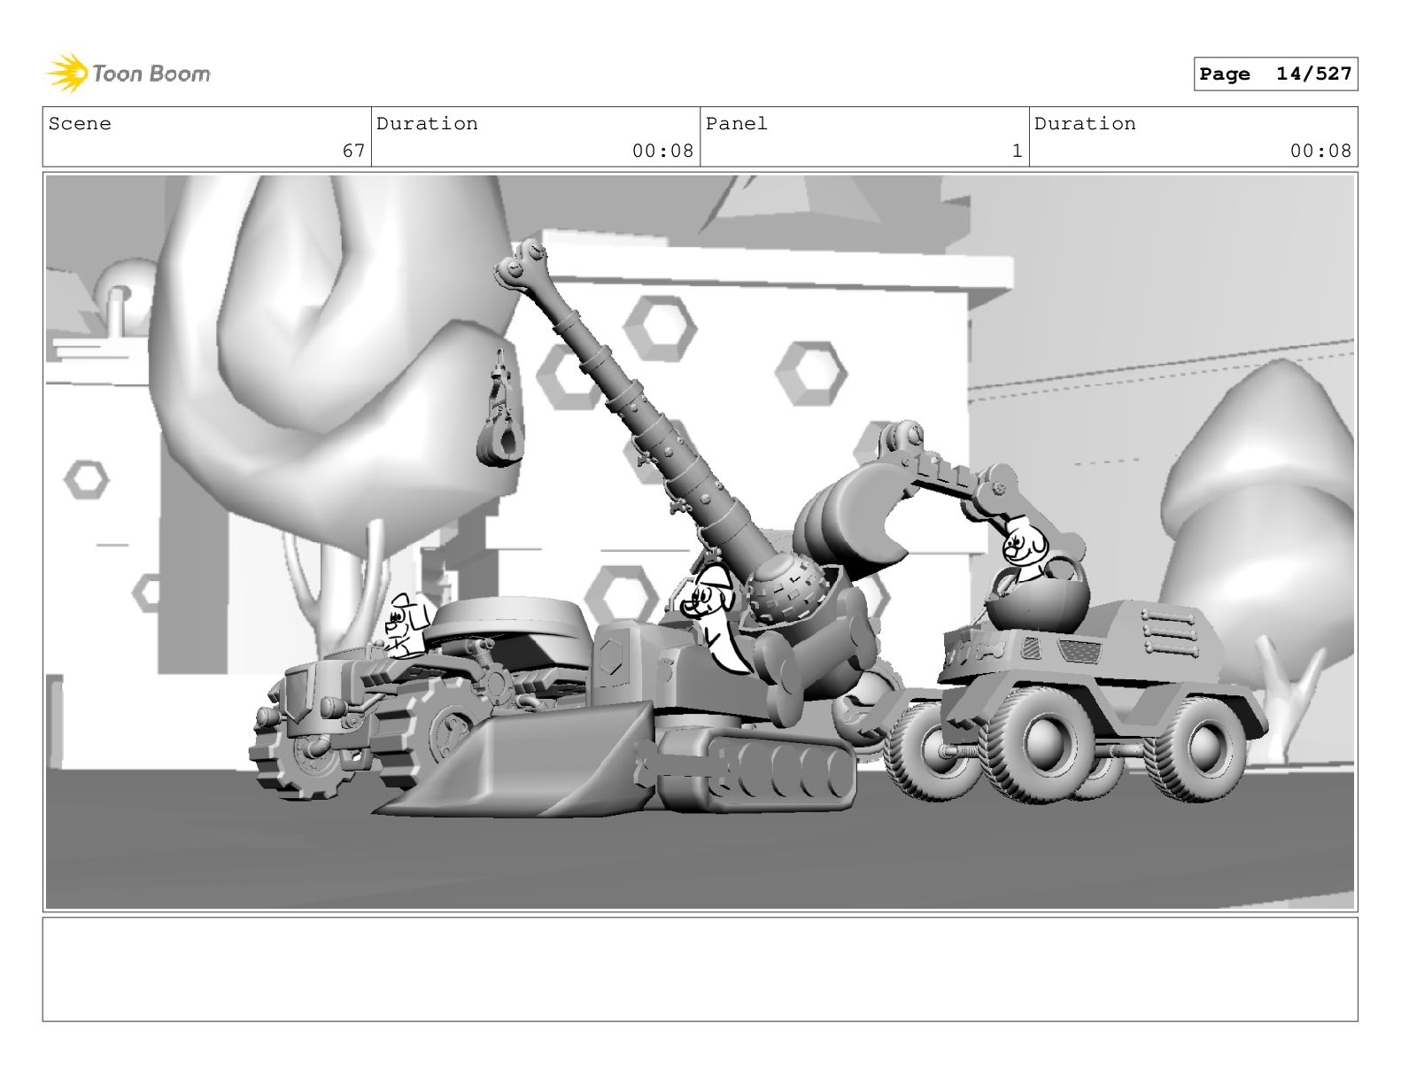Select the Scene label
Viewport: 1401px width, 1085px height.
80,124
